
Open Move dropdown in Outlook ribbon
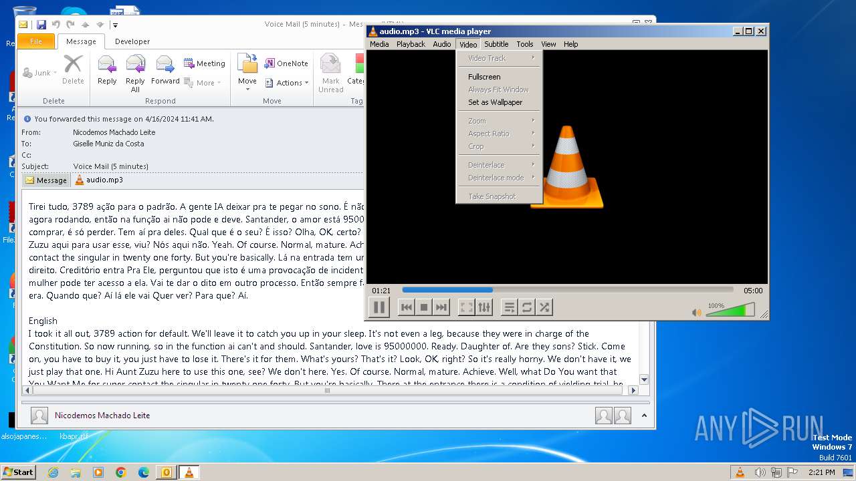[247, 73]
